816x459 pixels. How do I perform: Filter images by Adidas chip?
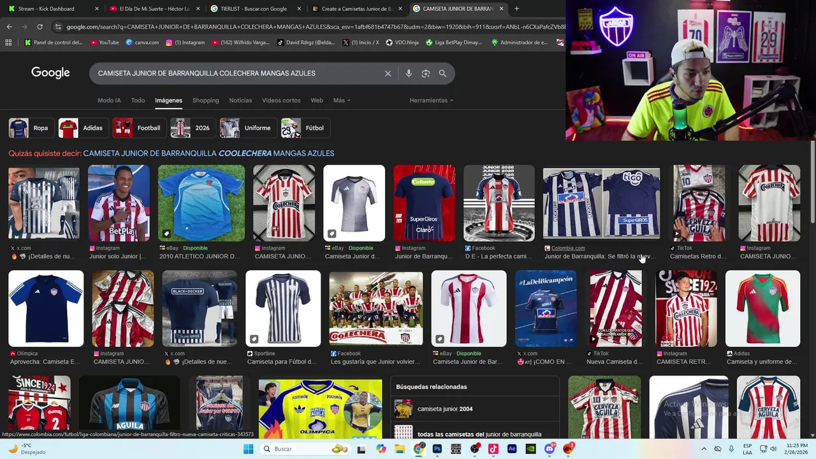tap(83, 128)
